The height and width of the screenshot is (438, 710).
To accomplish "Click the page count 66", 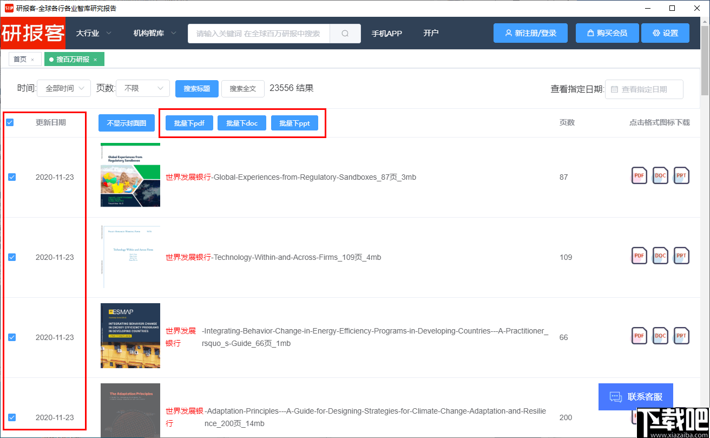I will 564,337.
